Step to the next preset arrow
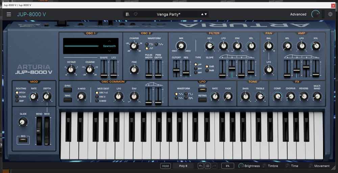 tap(206, 14)
